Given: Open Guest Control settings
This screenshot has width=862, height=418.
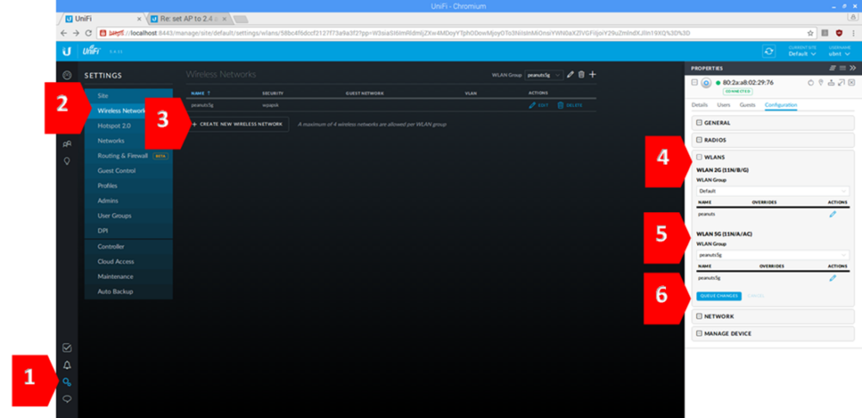Looking at the screenshot, I should tap(129, 171).
